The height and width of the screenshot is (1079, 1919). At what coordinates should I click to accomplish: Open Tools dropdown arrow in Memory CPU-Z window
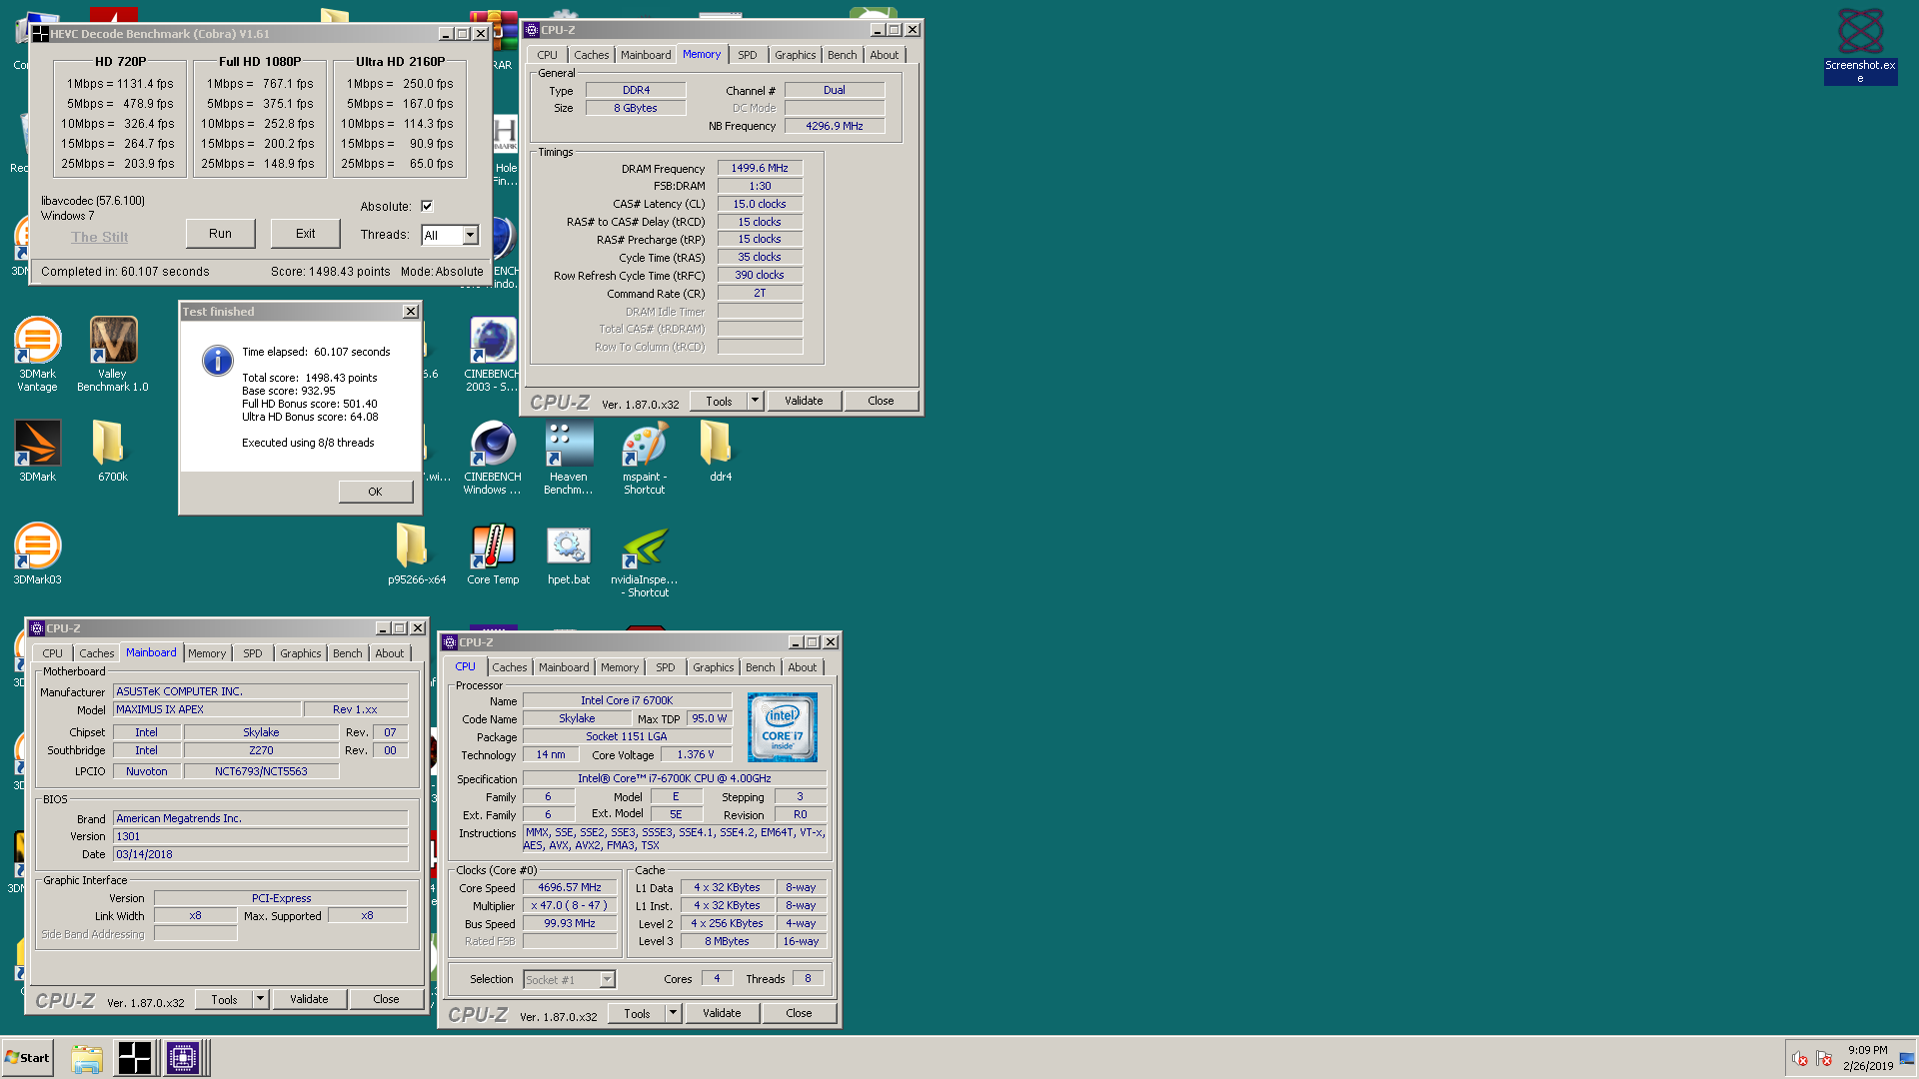click(755, 401)
